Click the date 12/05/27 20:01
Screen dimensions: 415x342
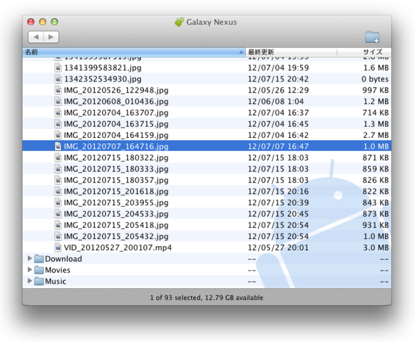click(x=278, y=247)
